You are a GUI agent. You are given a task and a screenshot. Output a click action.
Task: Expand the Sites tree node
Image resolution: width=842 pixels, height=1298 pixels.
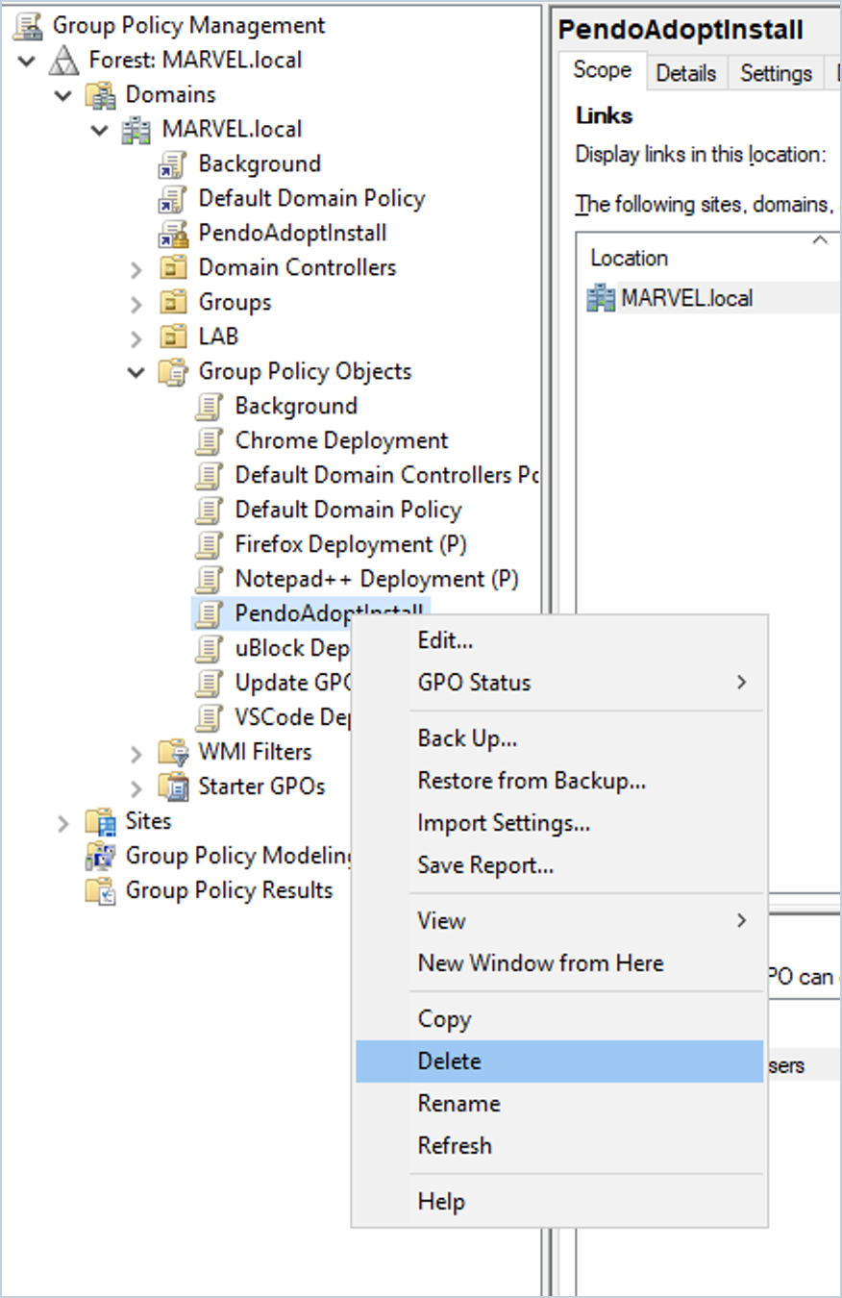pos(63,822)
